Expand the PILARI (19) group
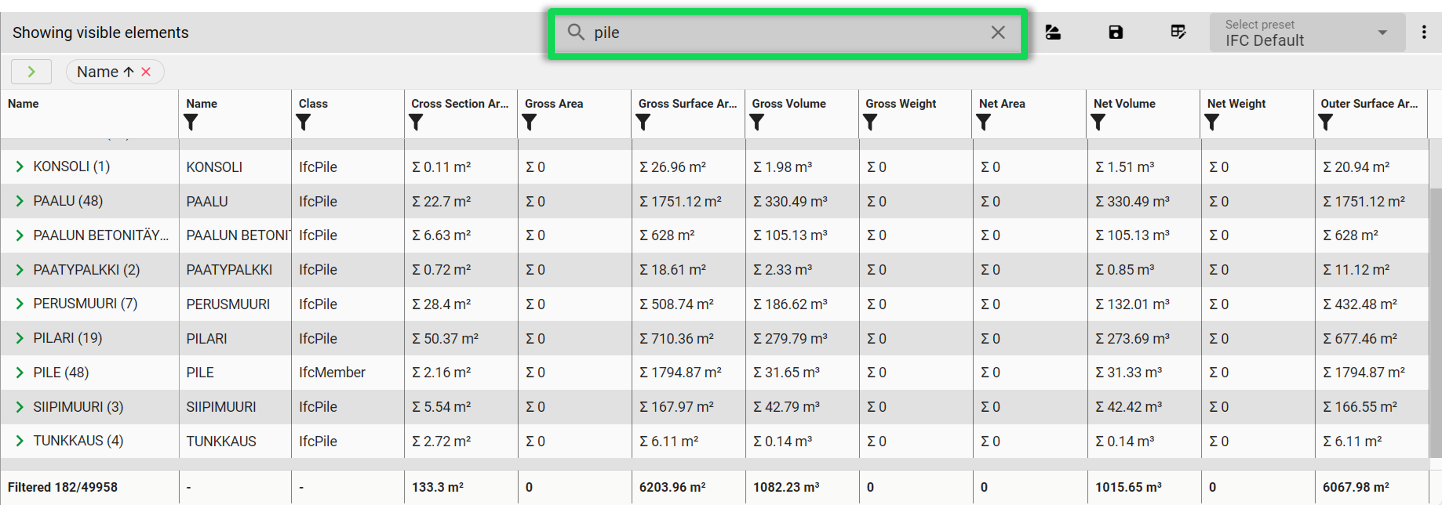 click(20, 338)
